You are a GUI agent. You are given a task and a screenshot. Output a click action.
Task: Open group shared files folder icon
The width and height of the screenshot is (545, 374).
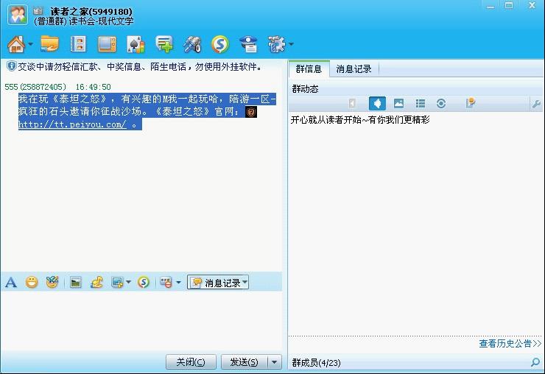[50, 44]
